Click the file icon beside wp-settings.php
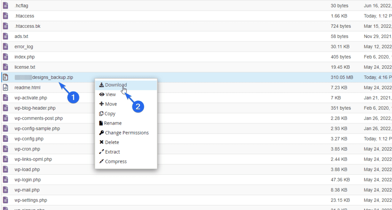This screenshot has width=392, height=210. pyautogui.click(x=5, y=200)
